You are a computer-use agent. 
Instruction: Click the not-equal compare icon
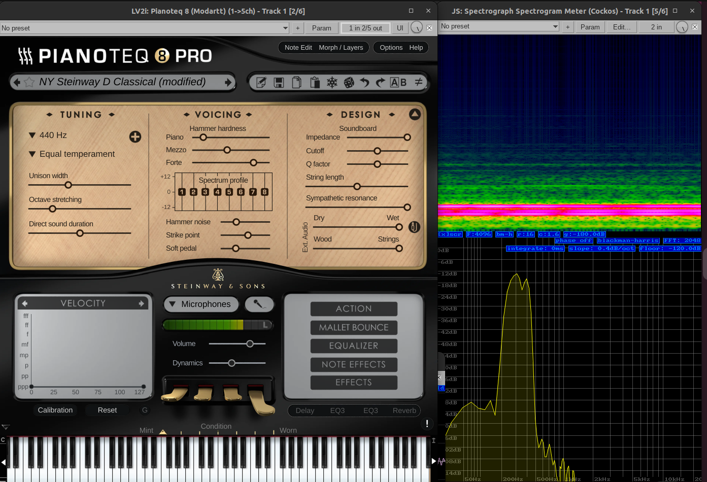pos(419,82)
